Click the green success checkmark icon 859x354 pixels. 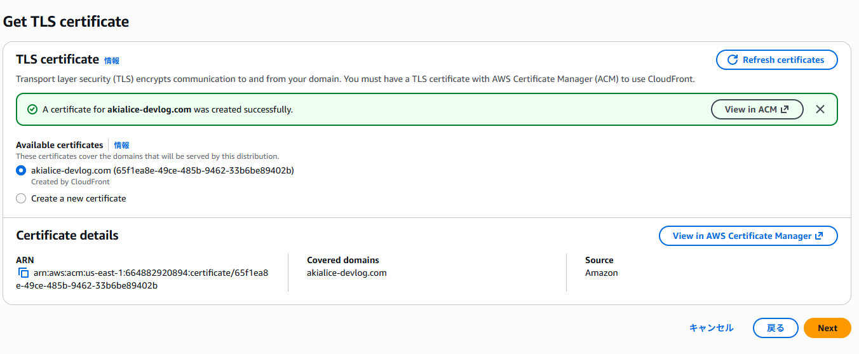32,109
